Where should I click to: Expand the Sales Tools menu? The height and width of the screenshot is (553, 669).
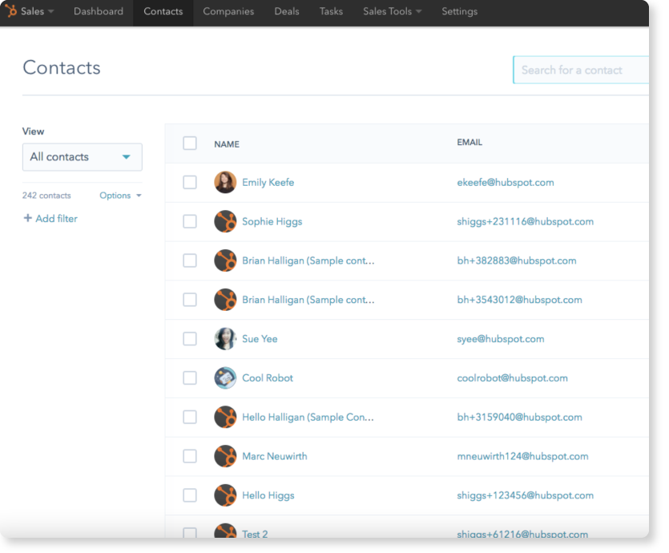(392, 11)
